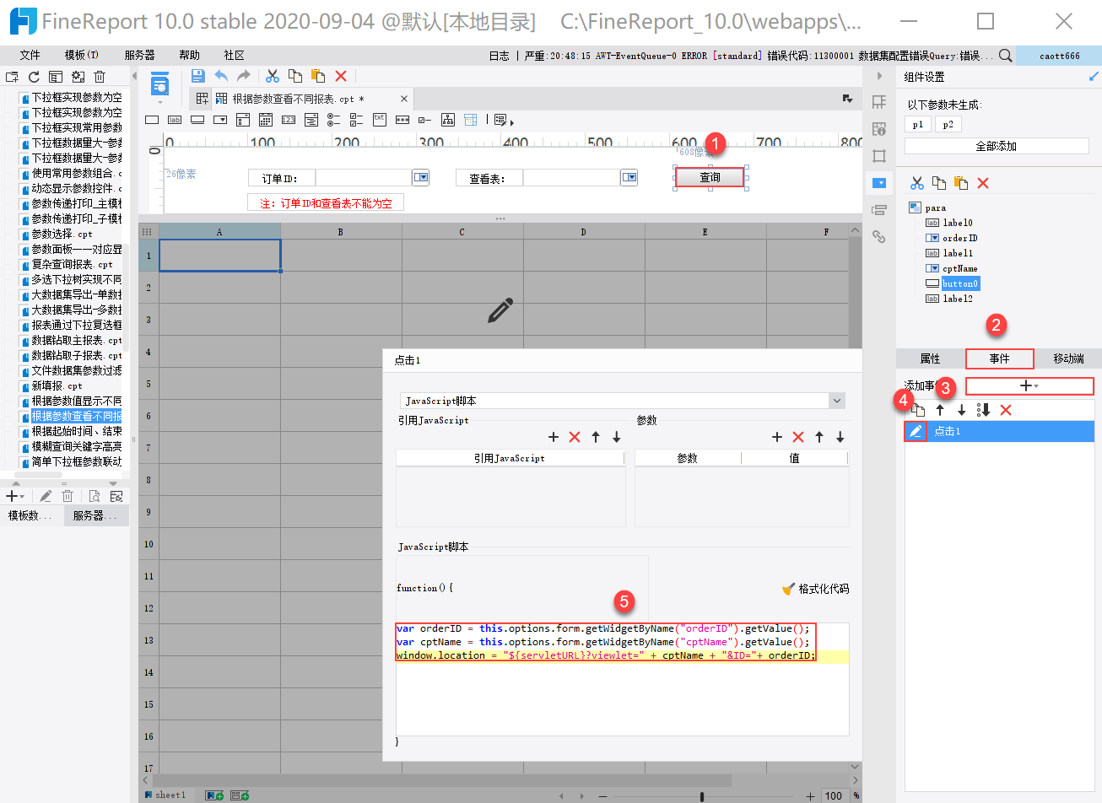Open the 订单ID combo box arrow
The width and height of the screenshot is (1102, 803).
[x=421, y=177]
